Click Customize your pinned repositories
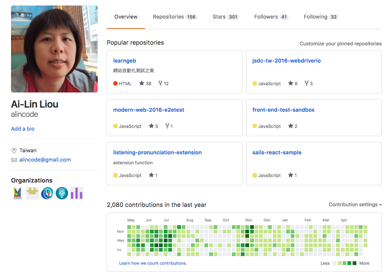This screenshot has width=387, height=275. (x=341, y=44)
